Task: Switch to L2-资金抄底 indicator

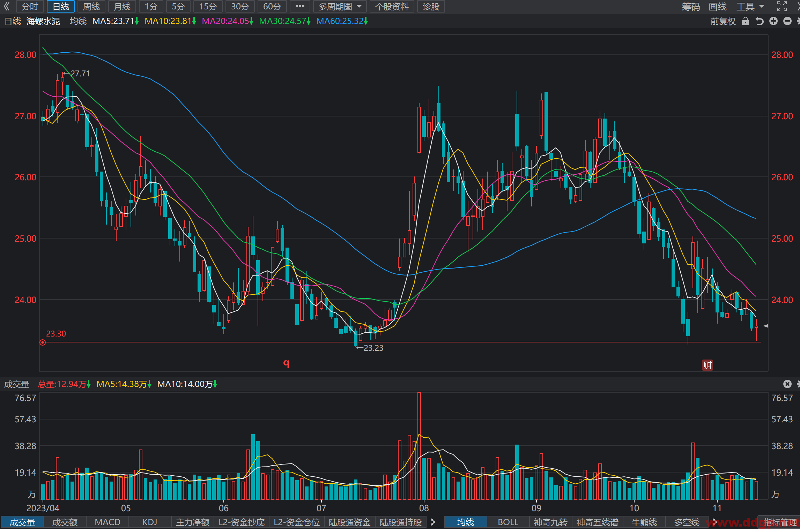Action: coord(242,522)
